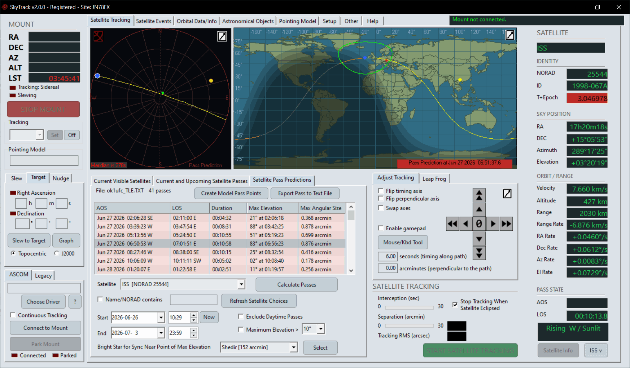Reset adjustment with the zero button
Screen dimensions: 630x368
point(479,224)
